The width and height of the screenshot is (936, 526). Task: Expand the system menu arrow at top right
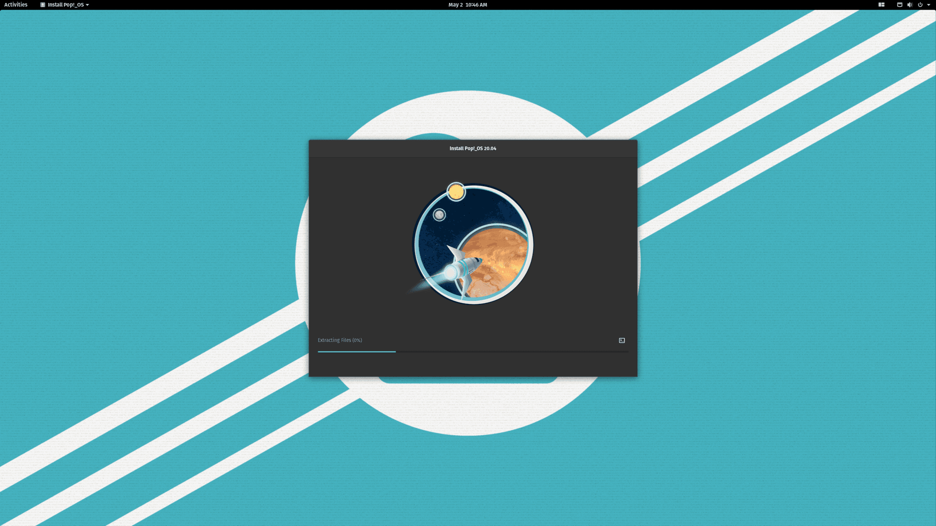coord(929,5)
